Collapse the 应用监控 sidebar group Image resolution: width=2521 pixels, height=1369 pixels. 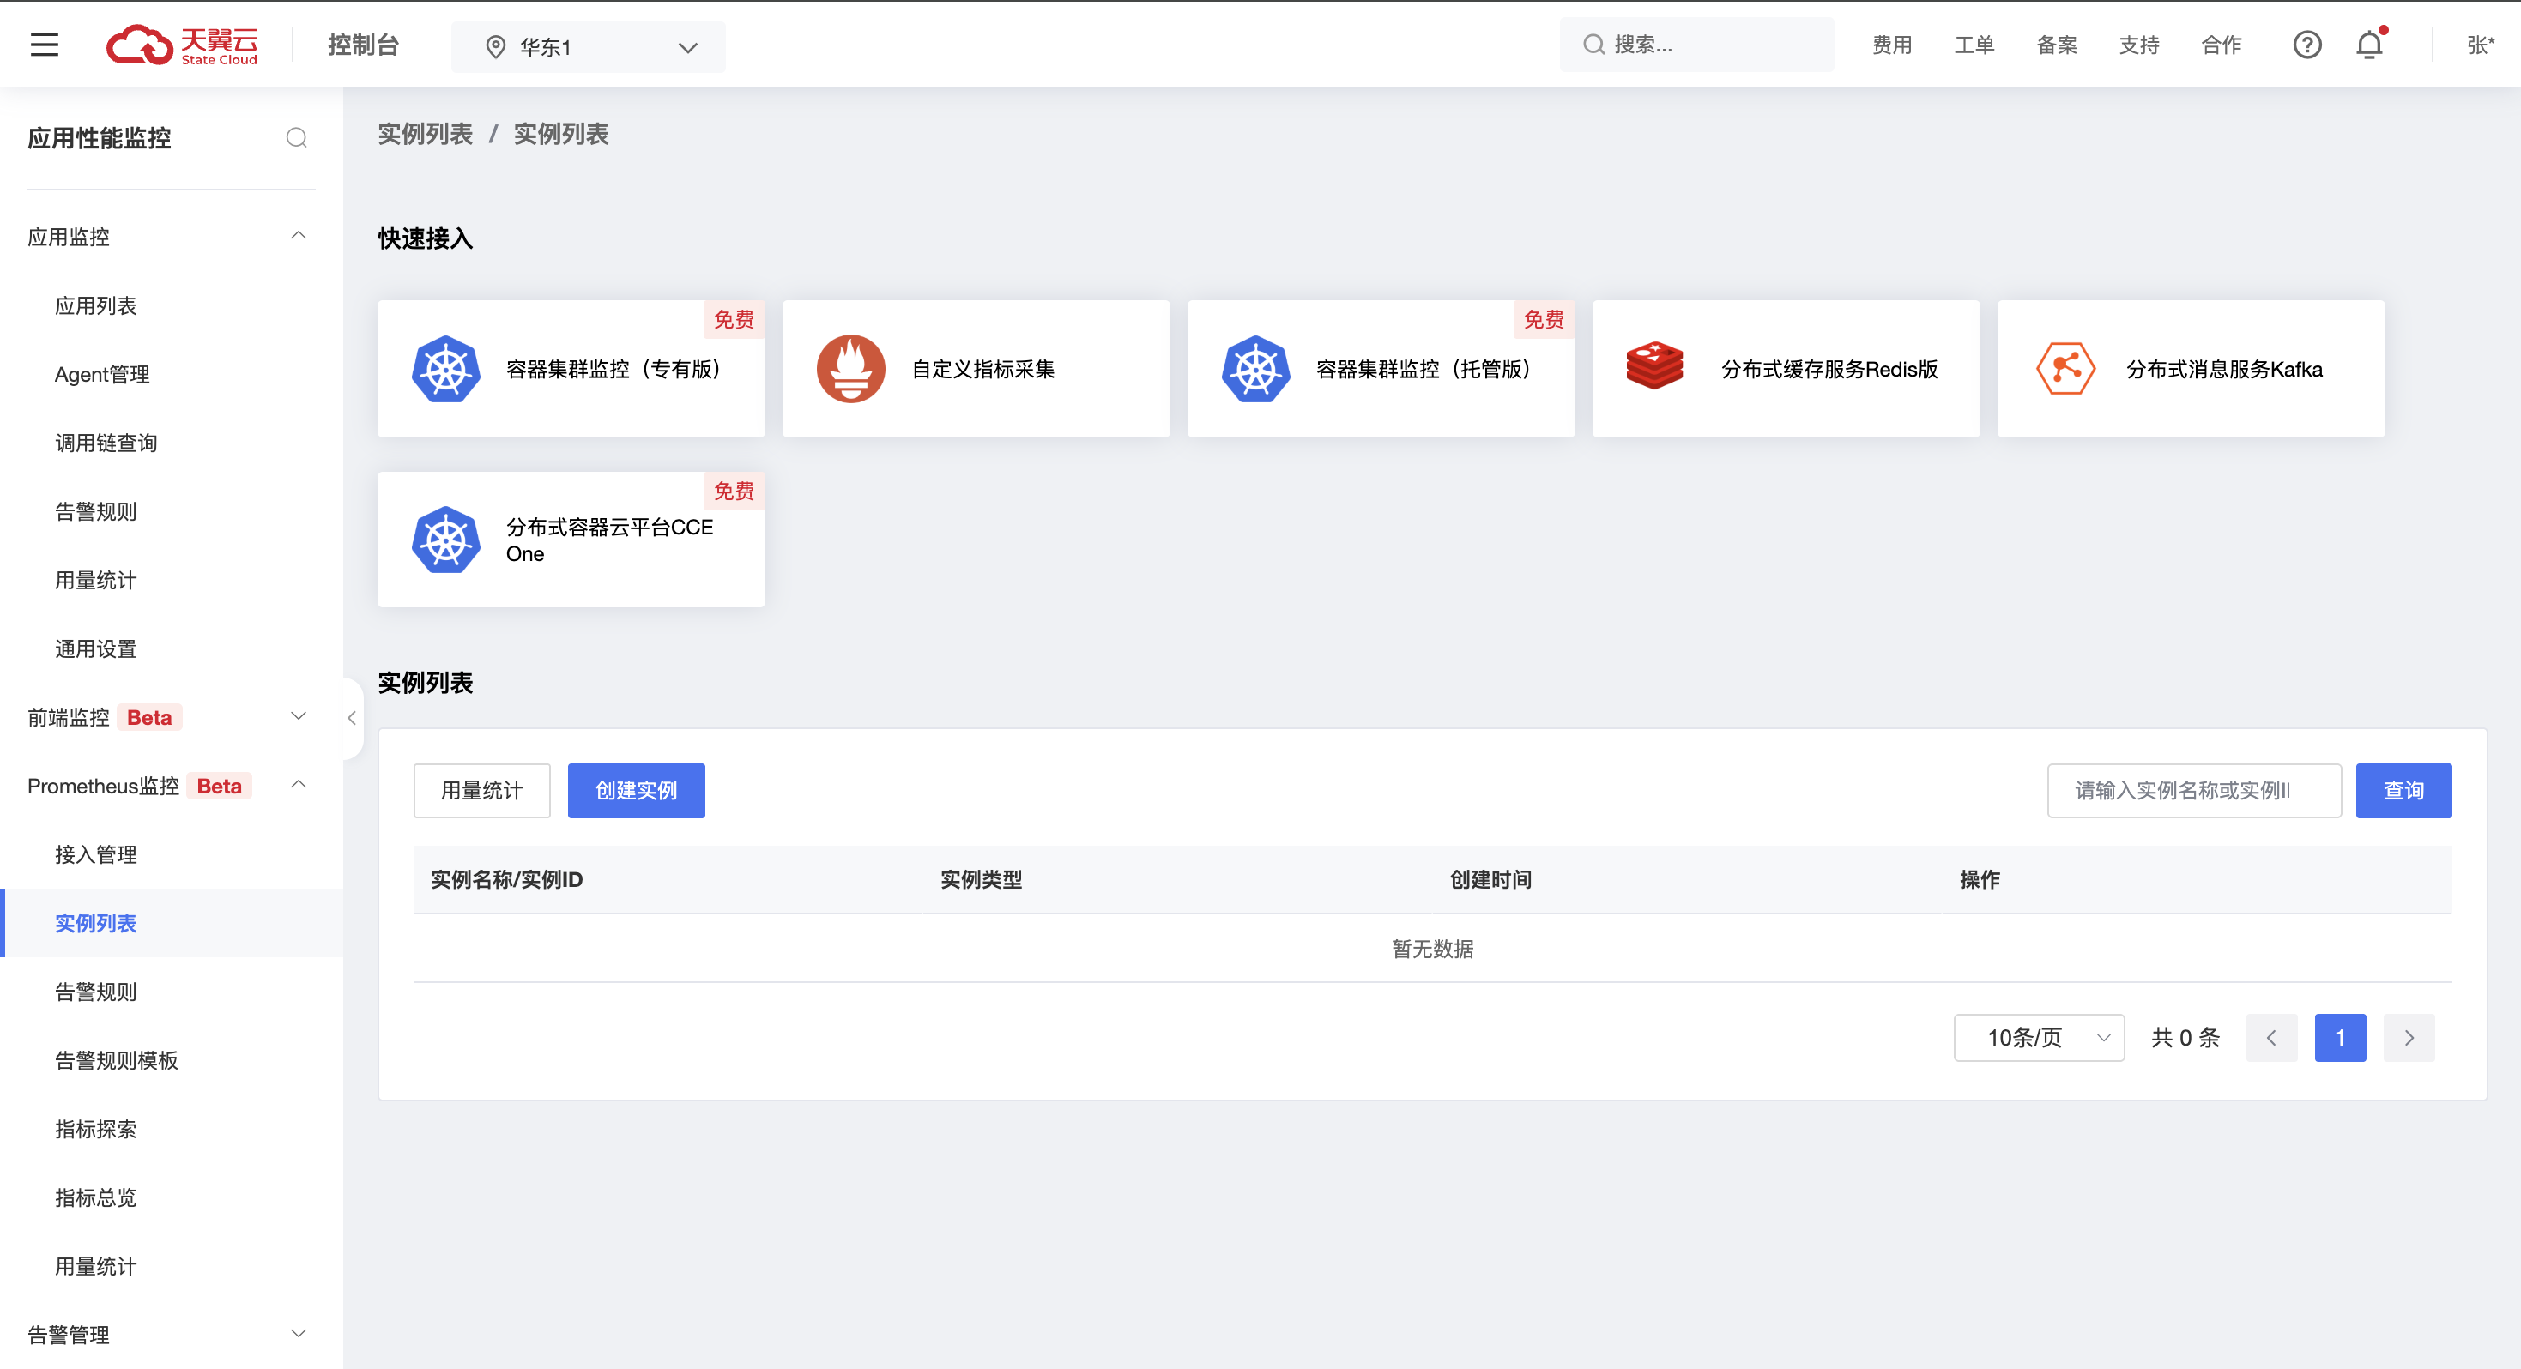click(172, 237)
